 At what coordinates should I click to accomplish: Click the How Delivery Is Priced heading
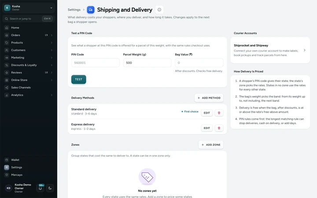tap(248, 71)
